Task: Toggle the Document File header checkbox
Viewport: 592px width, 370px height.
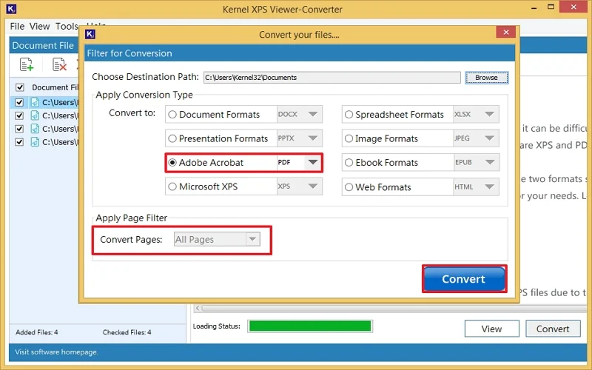Action: pyautogui.click(x=20, y=87)
